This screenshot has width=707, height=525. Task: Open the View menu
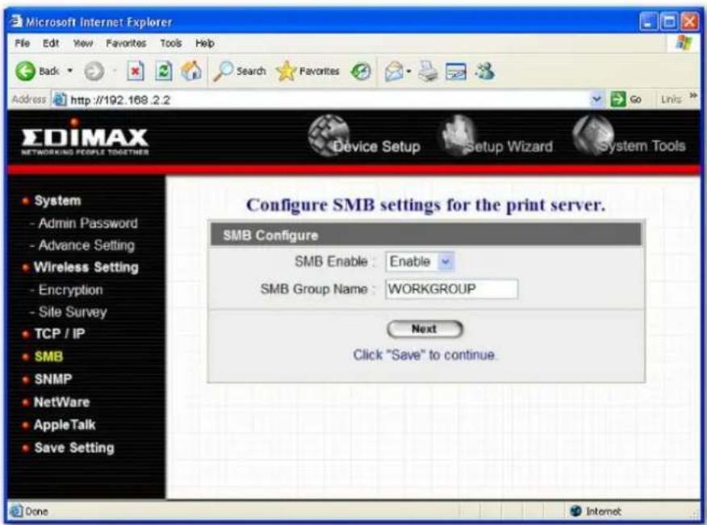(x=83, y=44)
